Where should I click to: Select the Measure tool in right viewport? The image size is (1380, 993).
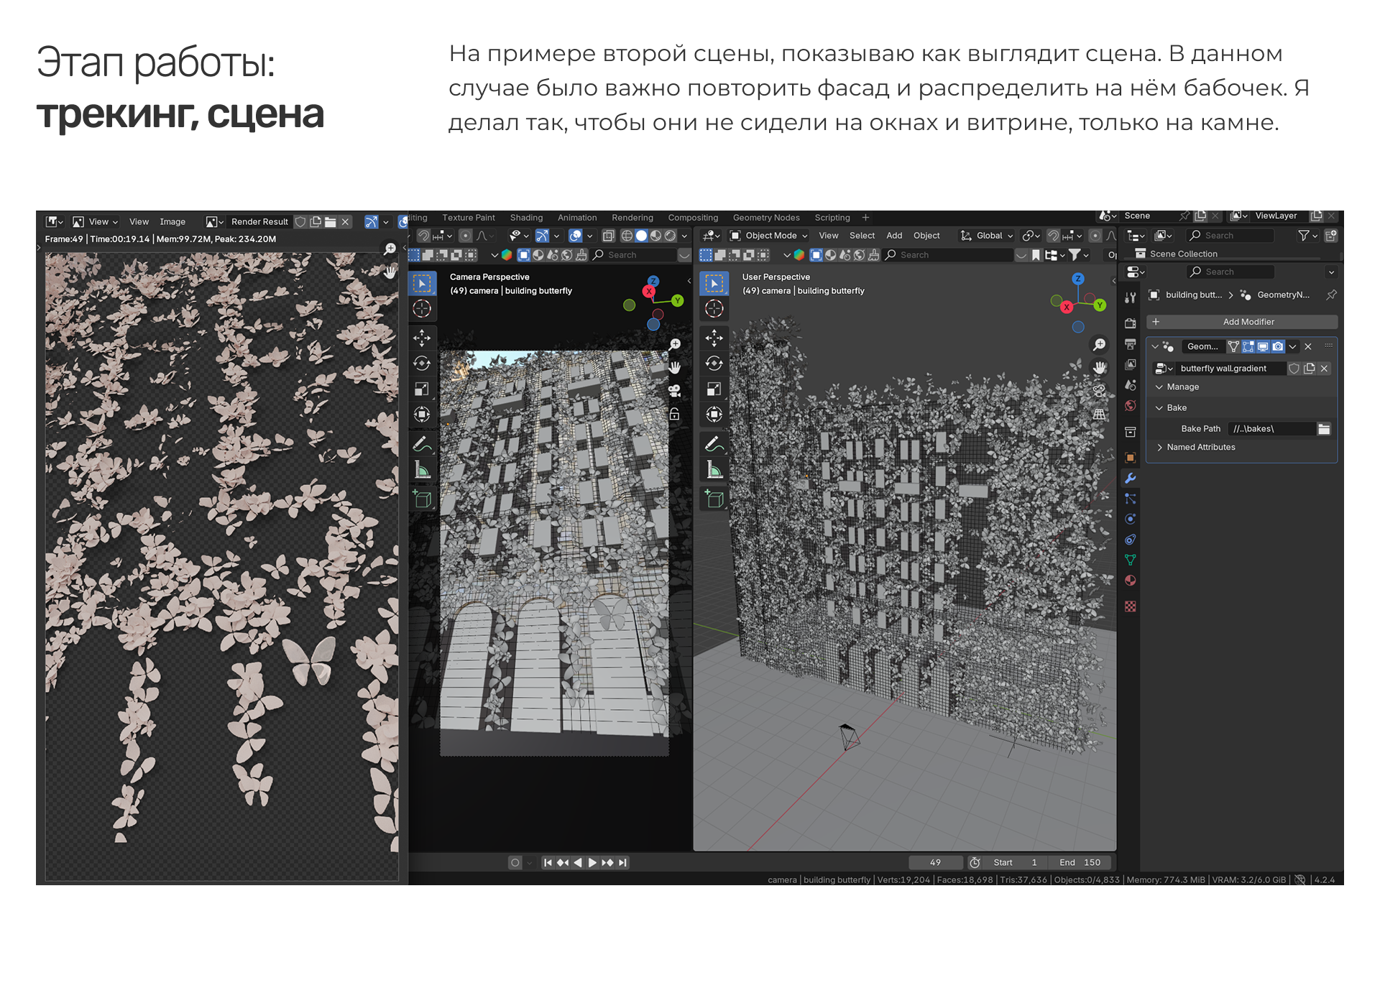pos(714,470)
